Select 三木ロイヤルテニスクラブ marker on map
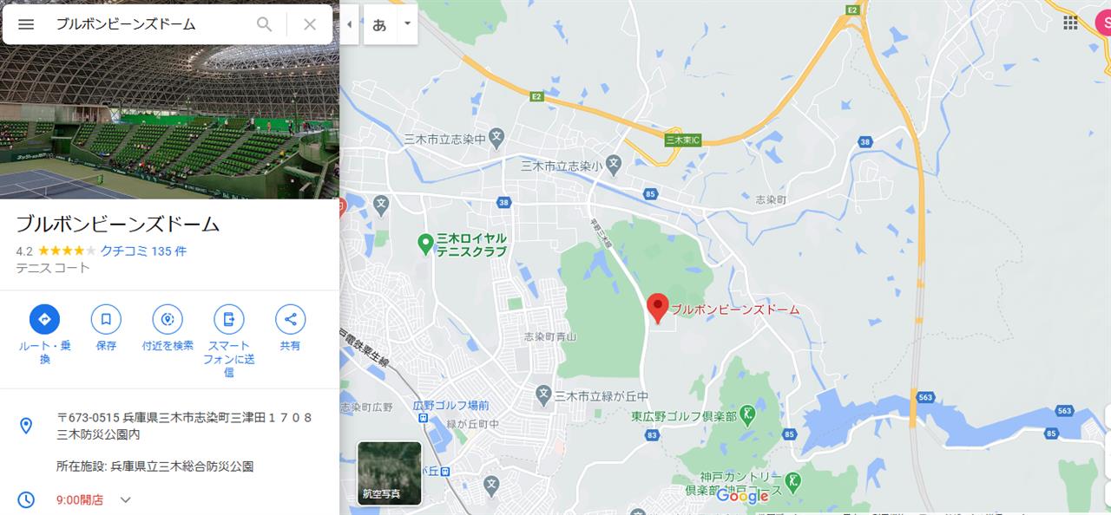The height and width of the screenshot is (515, 1111). [x=425, y=244]
